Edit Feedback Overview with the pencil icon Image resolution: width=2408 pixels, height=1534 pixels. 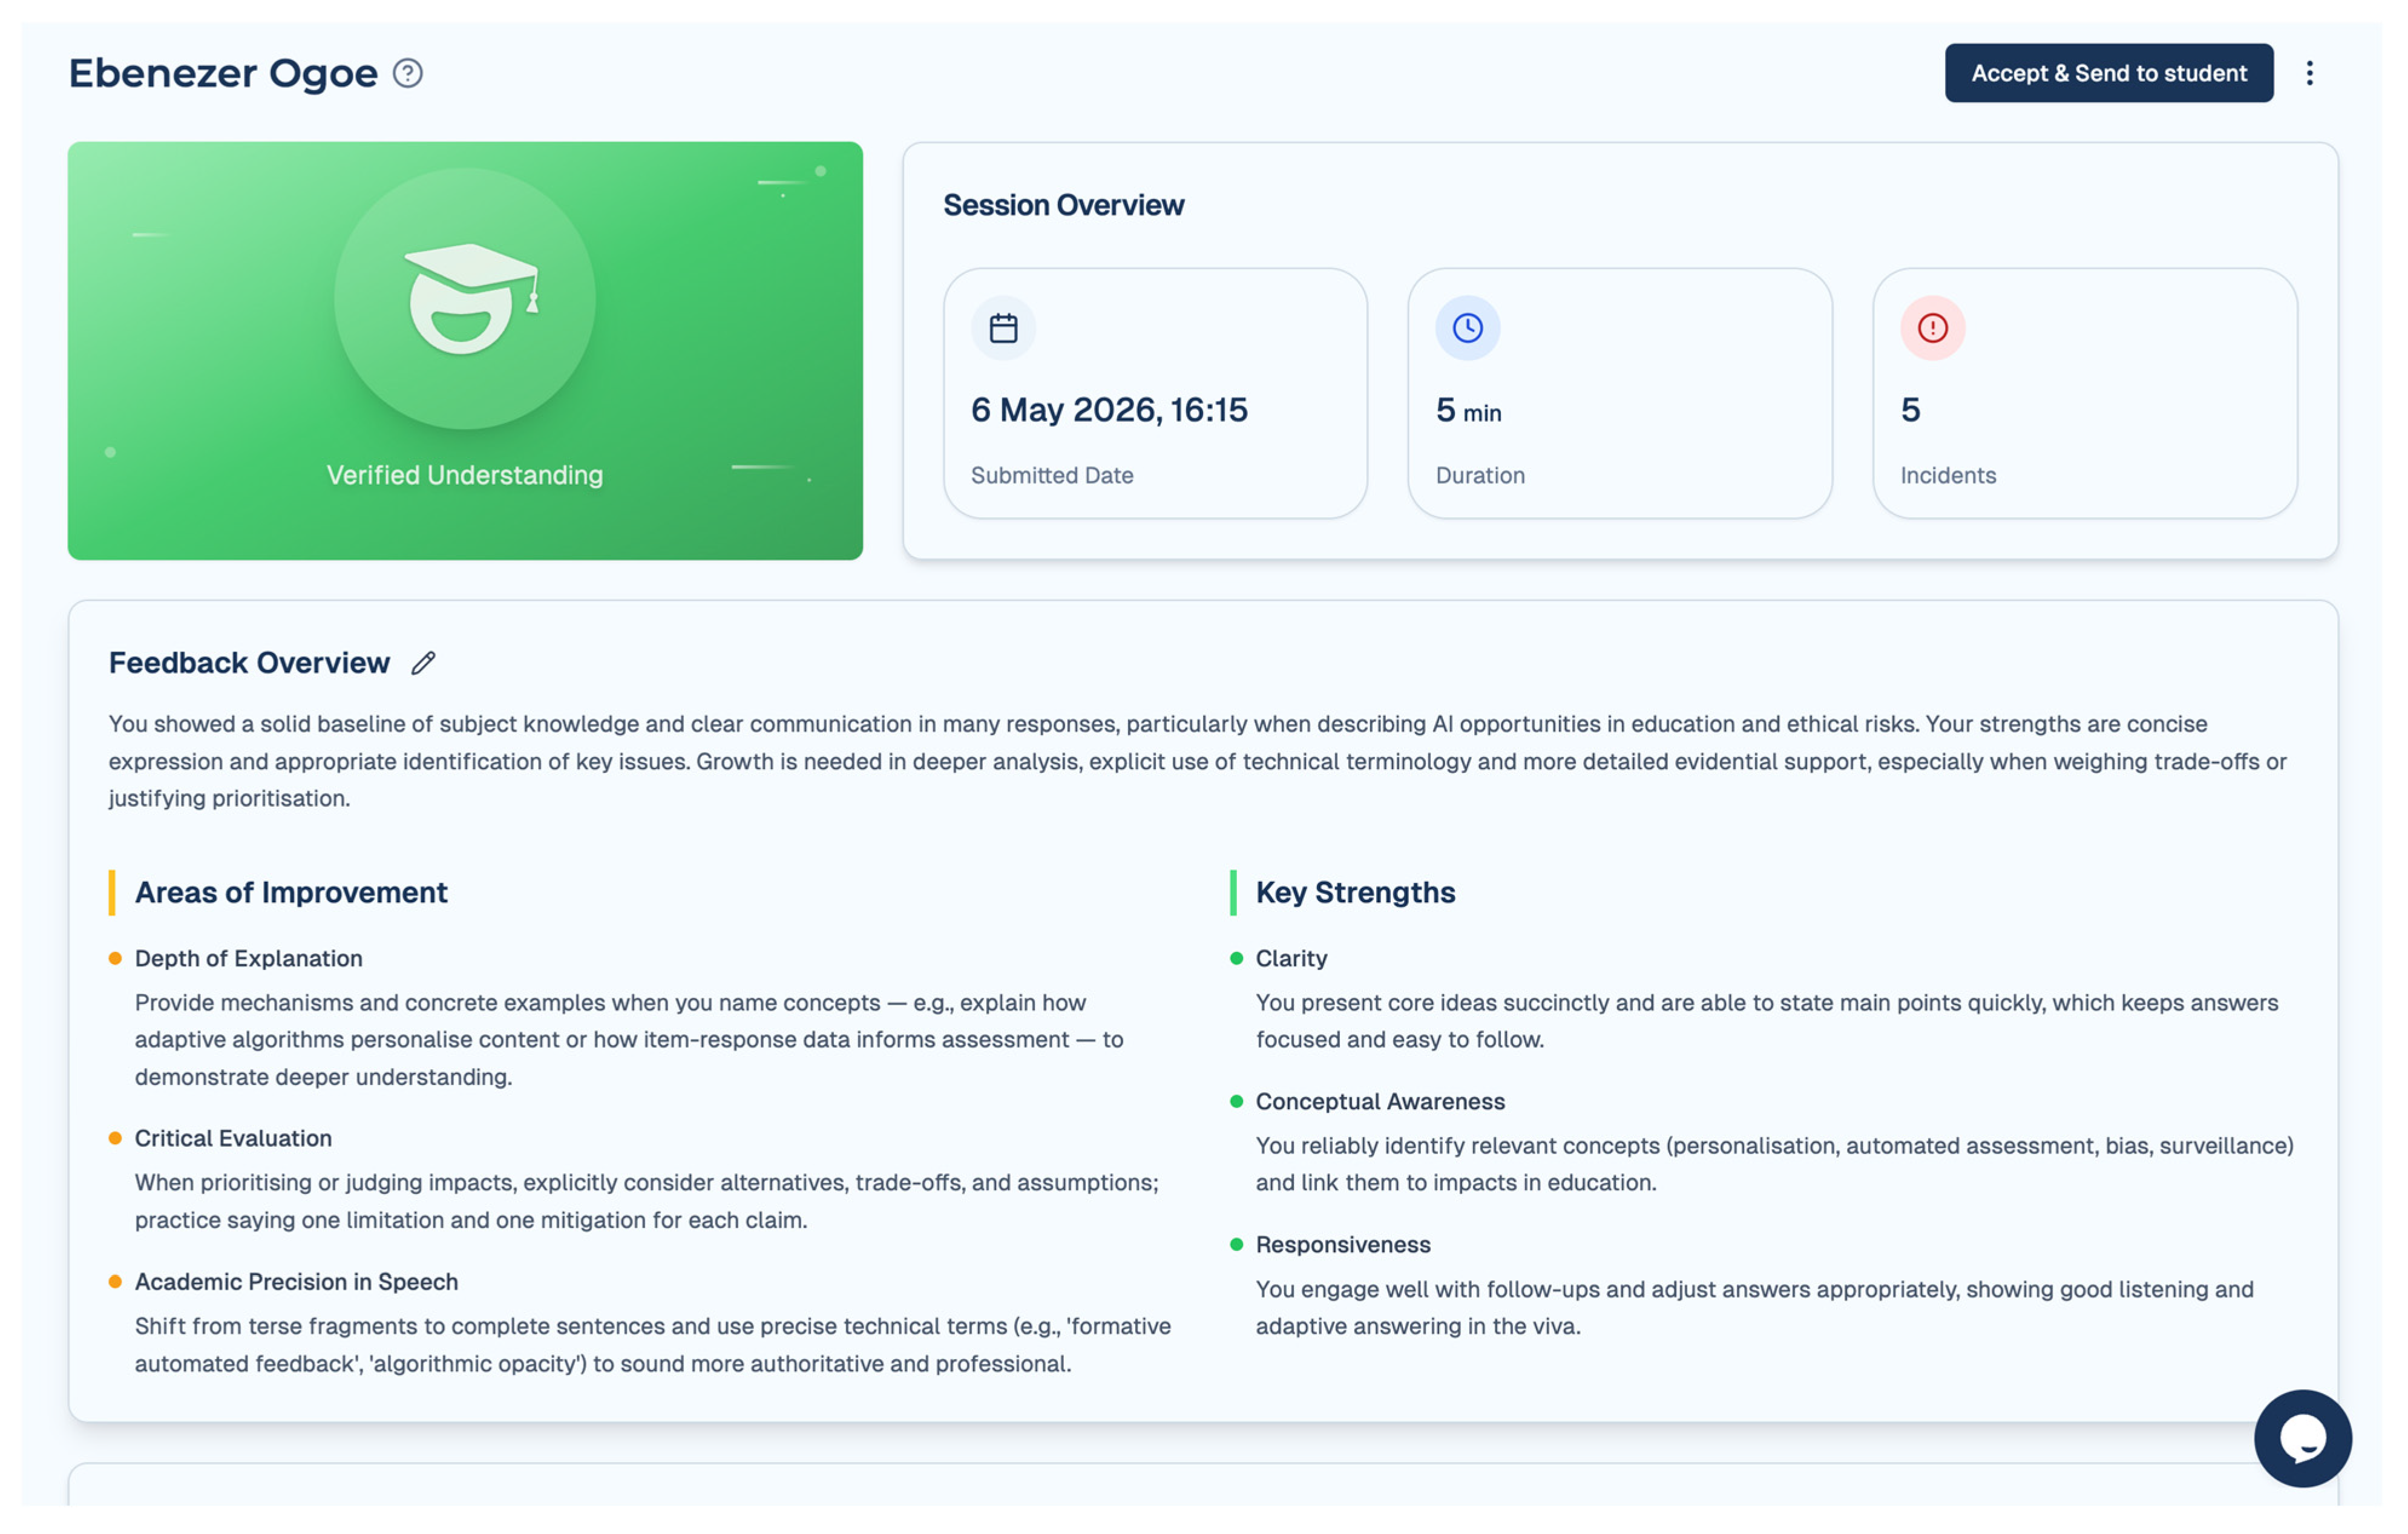click(x=423, y=662)
